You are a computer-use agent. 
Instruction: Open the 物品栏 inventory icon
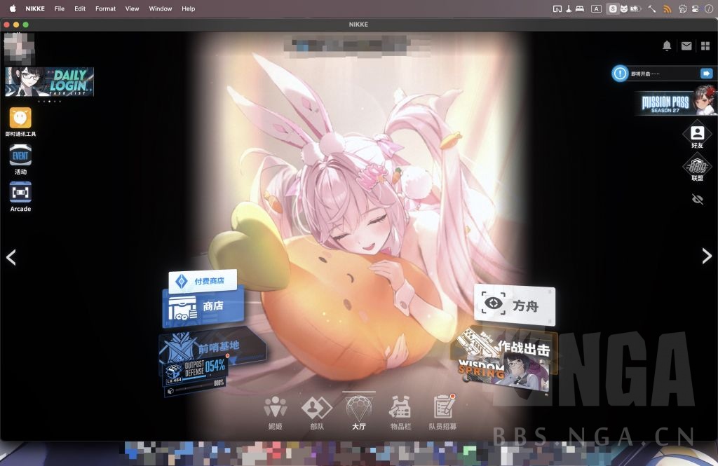401,410
